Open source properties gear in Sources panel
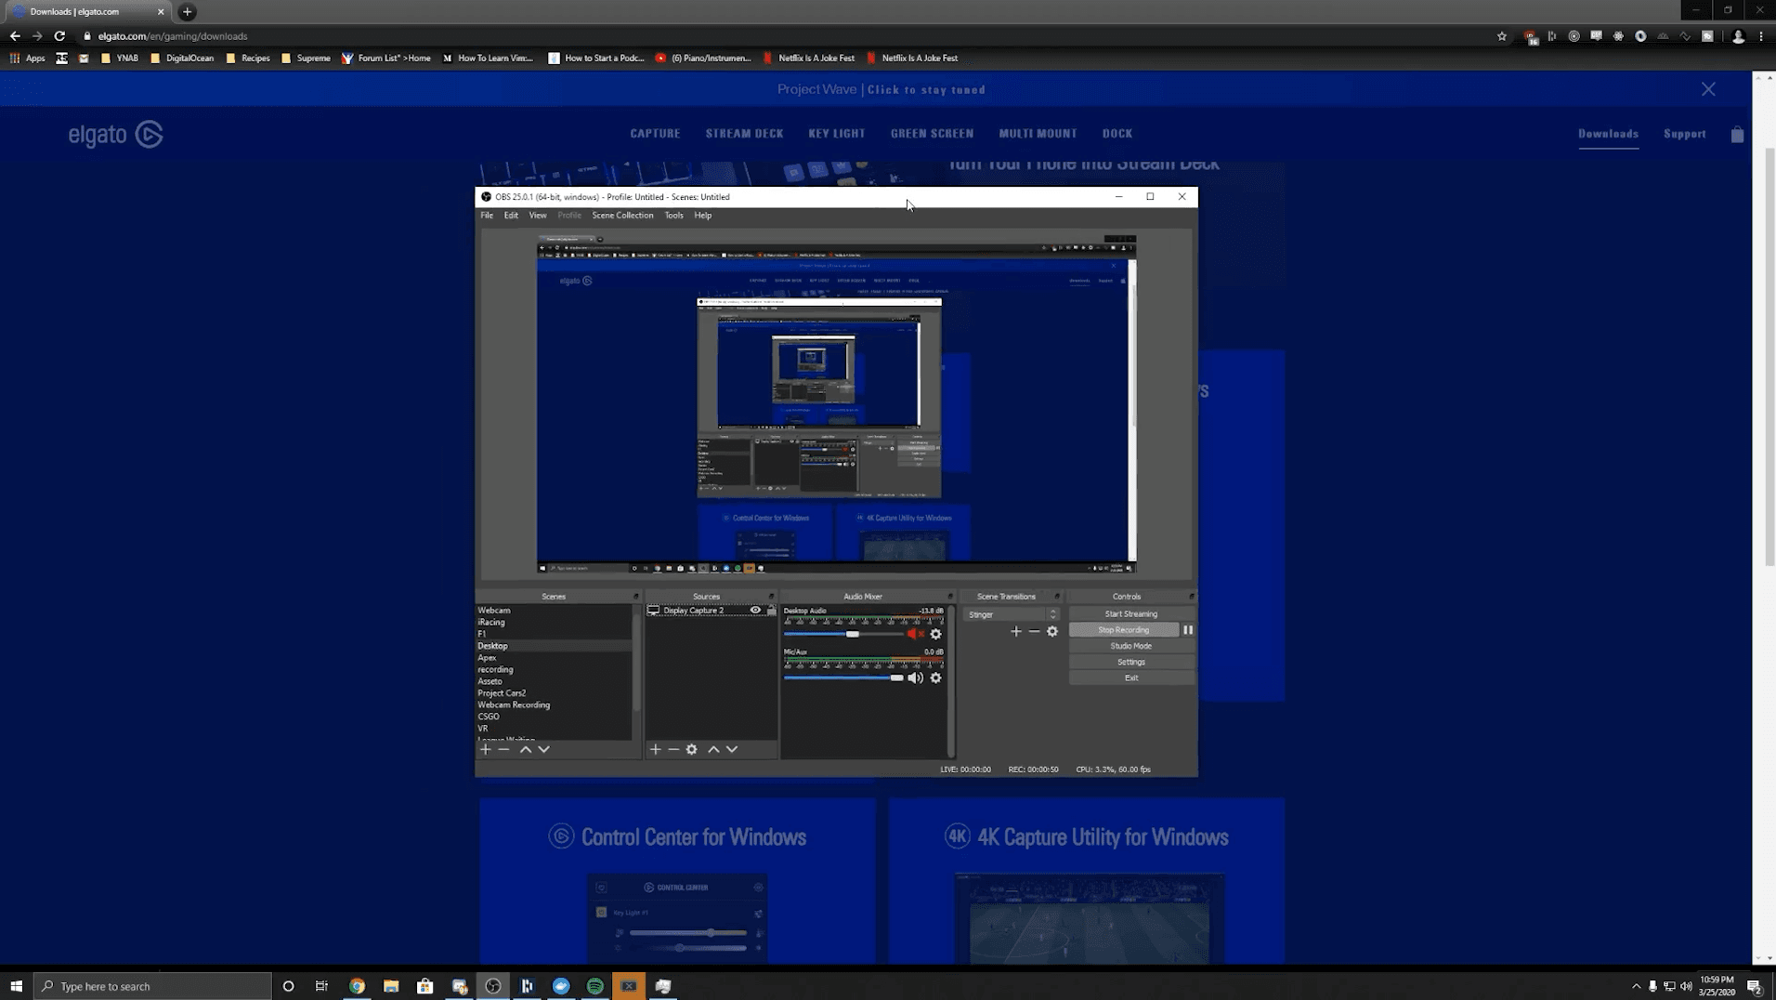The height and width of the screenshot is (1000, 1776). (692, 749)
